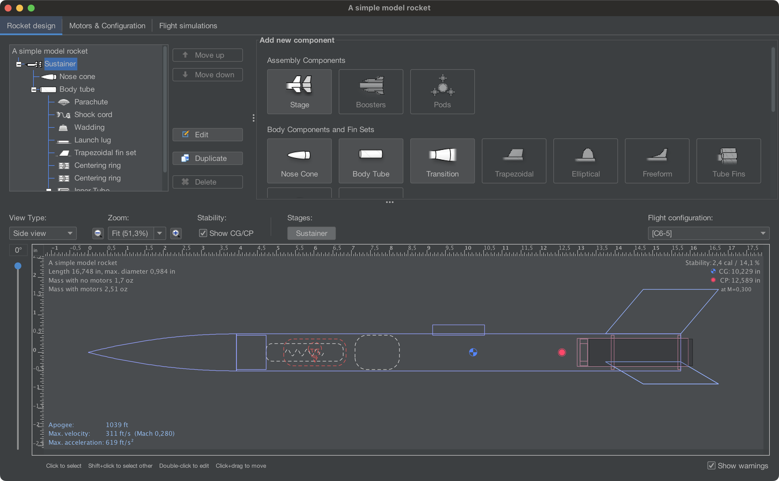Click the Edit button

click(x=207, y=135)
